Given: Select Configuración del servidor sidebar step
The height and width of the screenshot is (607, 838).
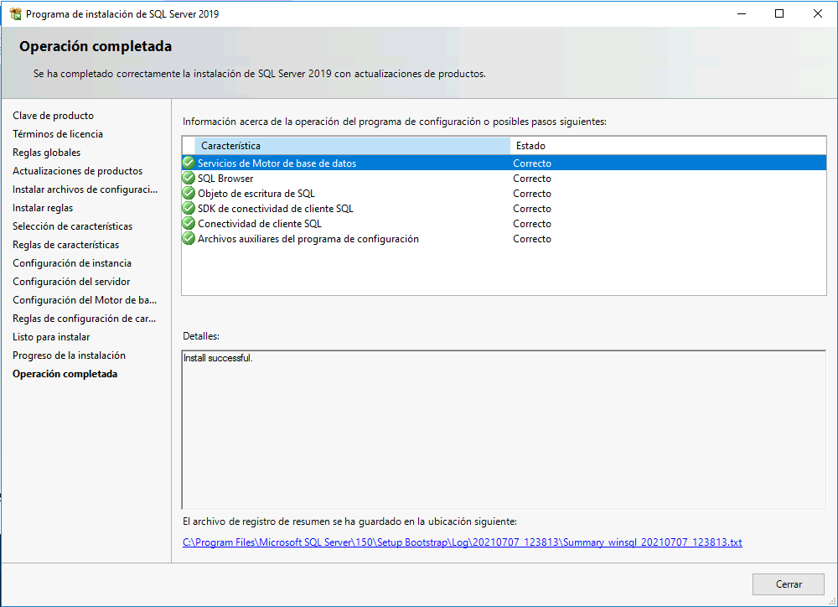Looking at the screenshot, I should tap(71, 282).
